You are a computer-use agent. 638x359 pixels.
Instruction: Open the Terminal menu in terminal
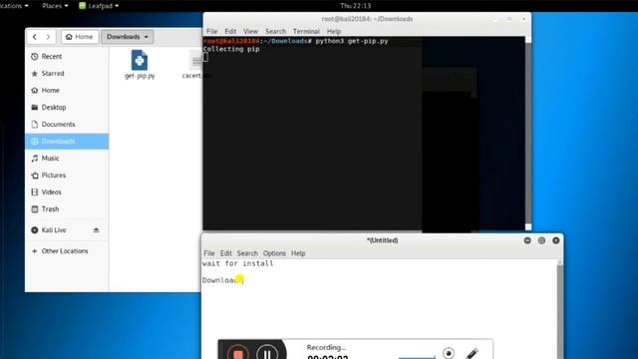point(306,31)
